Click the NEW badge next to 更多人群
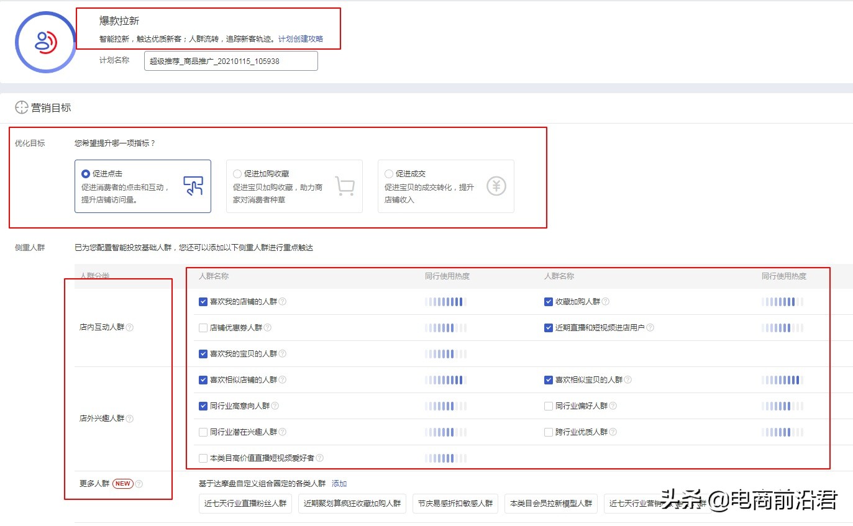The height and width of the screenshot is (526, 853). pos(122,483)
